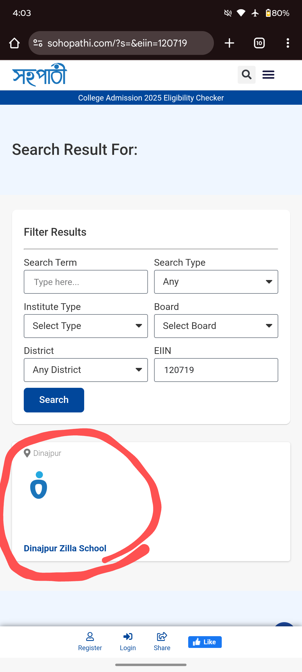Expand the Any District dropdown

tap(86, 370)
